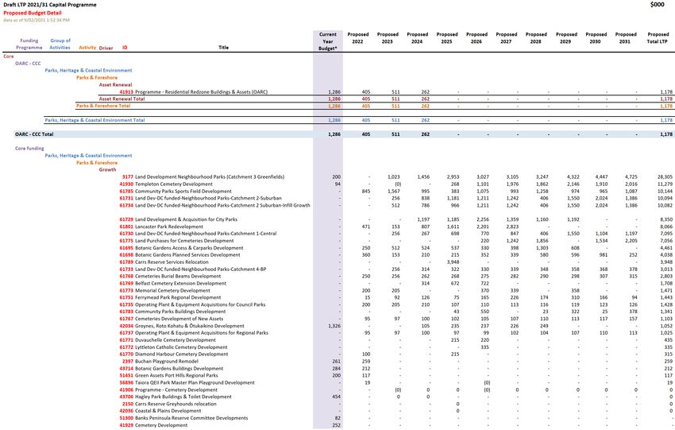The image size is (675, 430).
Task: Click the "Draft LTP 2021/31 Capital Programme" title
Action: click(50, 5)
